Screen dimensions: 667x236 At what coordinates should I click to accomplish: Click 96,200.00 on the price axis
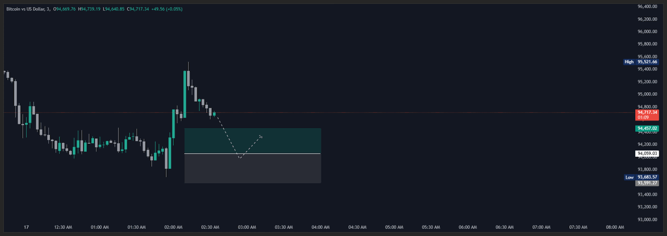click(647, 19)
